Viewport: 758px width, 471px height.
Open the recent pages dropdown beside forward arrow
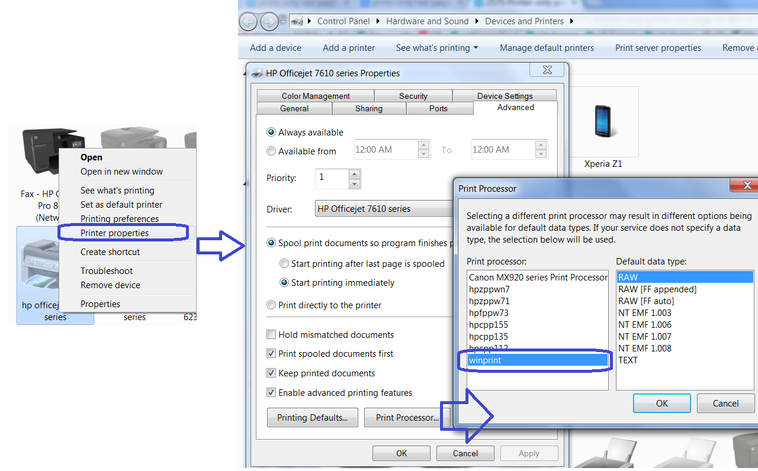tap(284, 22)
